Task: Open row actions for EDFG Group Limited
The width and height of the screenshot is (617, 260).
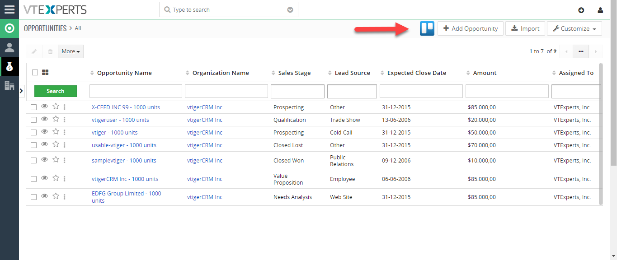Action: [x=65, y=197]
